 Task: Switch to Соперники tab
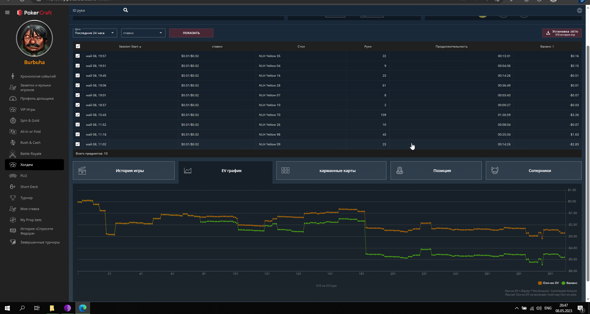533,170
